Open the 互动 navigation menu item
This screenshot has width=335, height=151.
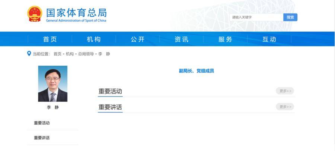(269, 39)
